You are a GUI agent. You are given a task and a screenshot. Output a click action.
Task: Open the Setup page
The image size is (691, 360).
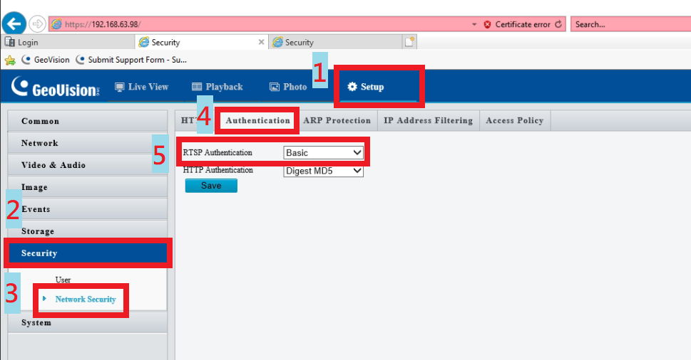[x=366, y=87]
